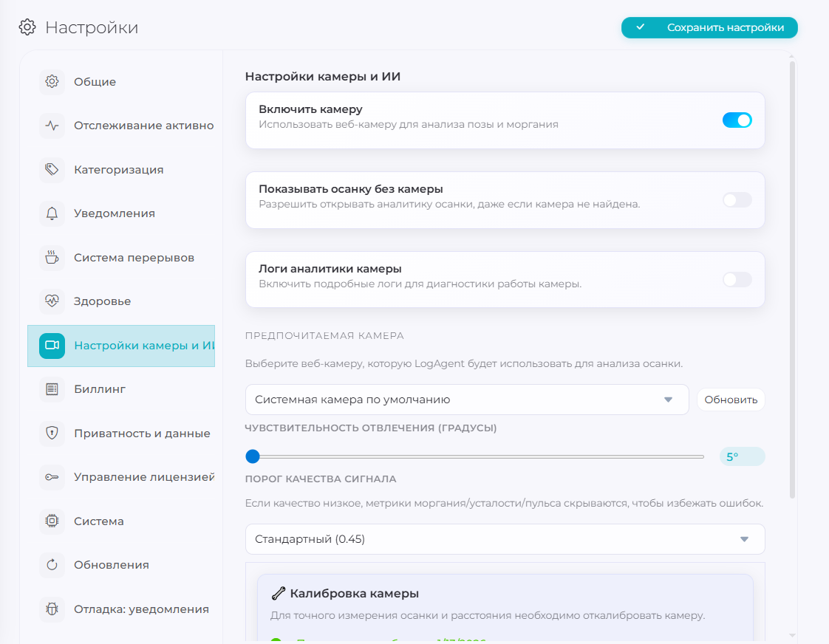Open Уведомления settings
The height and width of the screenshot is (644, 829).
[121, 213]
